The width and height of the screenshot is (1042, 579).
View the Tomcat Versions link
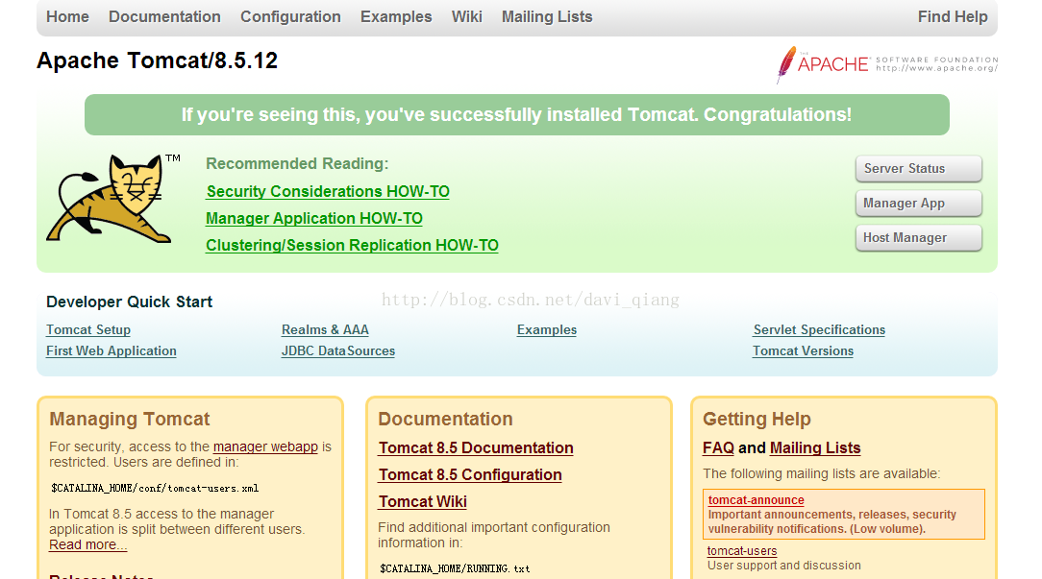803,351
